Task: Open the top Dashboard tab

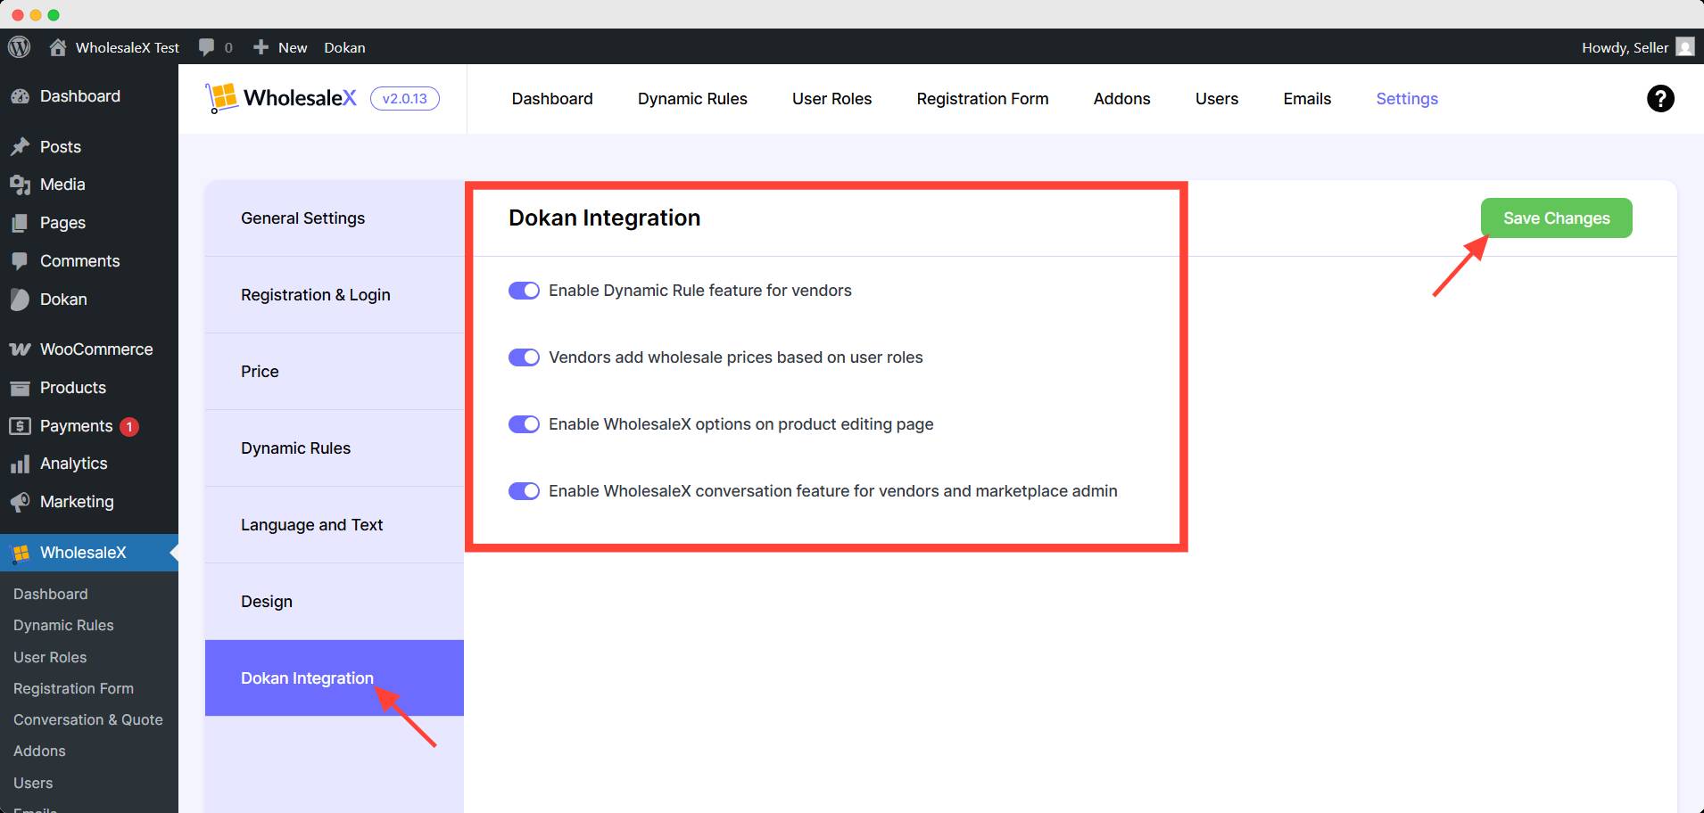Action: pos(552,99)
